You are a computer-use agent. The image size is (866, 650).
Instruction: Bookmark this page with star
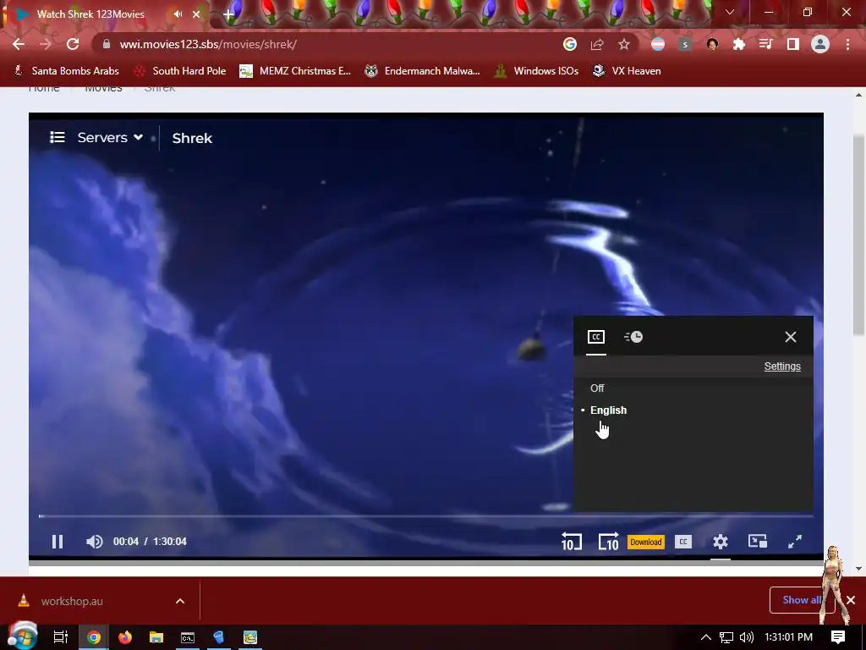click(624, 44)
